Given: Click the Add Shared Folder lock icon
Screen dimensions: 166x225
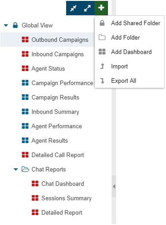Looking at the screenshot, I should point(102,23).
